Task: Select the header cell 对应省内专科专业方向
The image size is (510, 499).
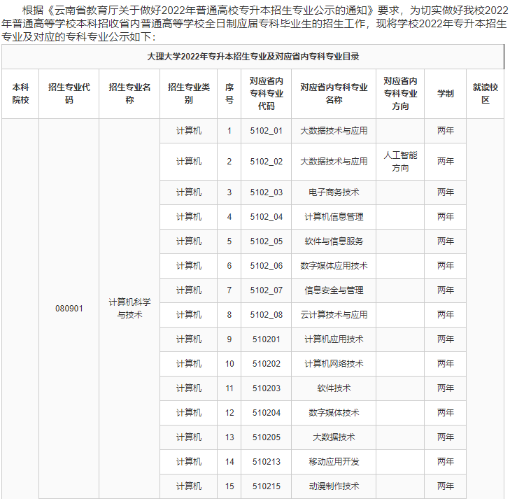Action: (x=400, y=94)
